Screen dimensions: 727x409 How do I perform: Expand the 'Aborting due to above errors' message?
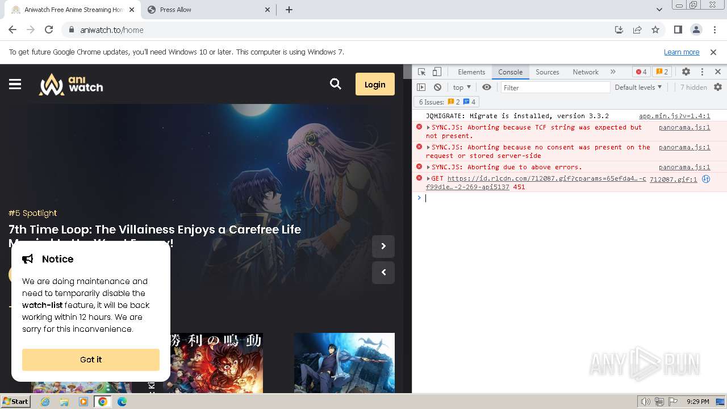point(428,167)
